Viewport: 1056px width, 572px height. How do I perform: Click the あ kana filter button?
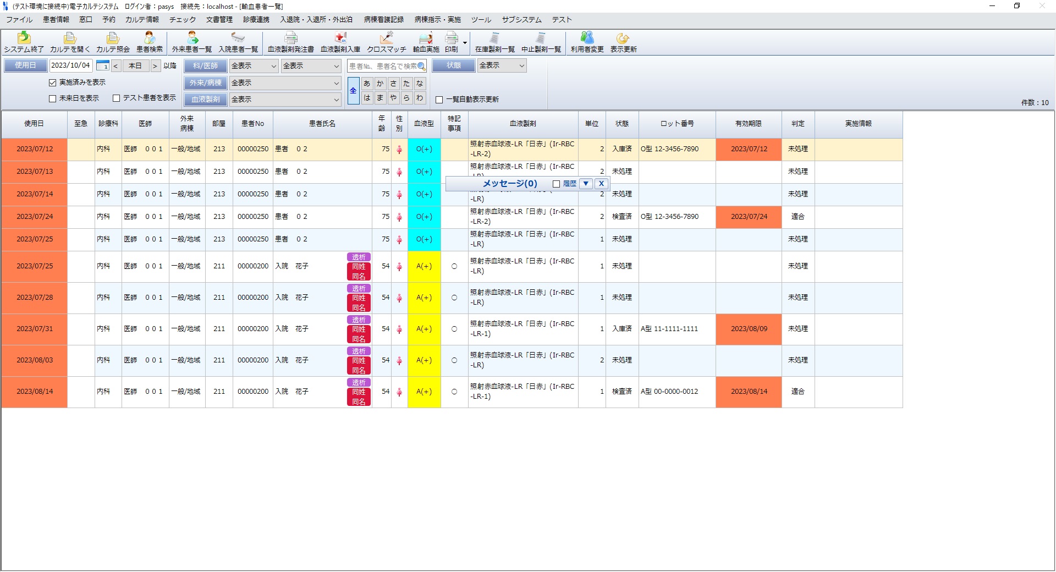click(367, 84)
